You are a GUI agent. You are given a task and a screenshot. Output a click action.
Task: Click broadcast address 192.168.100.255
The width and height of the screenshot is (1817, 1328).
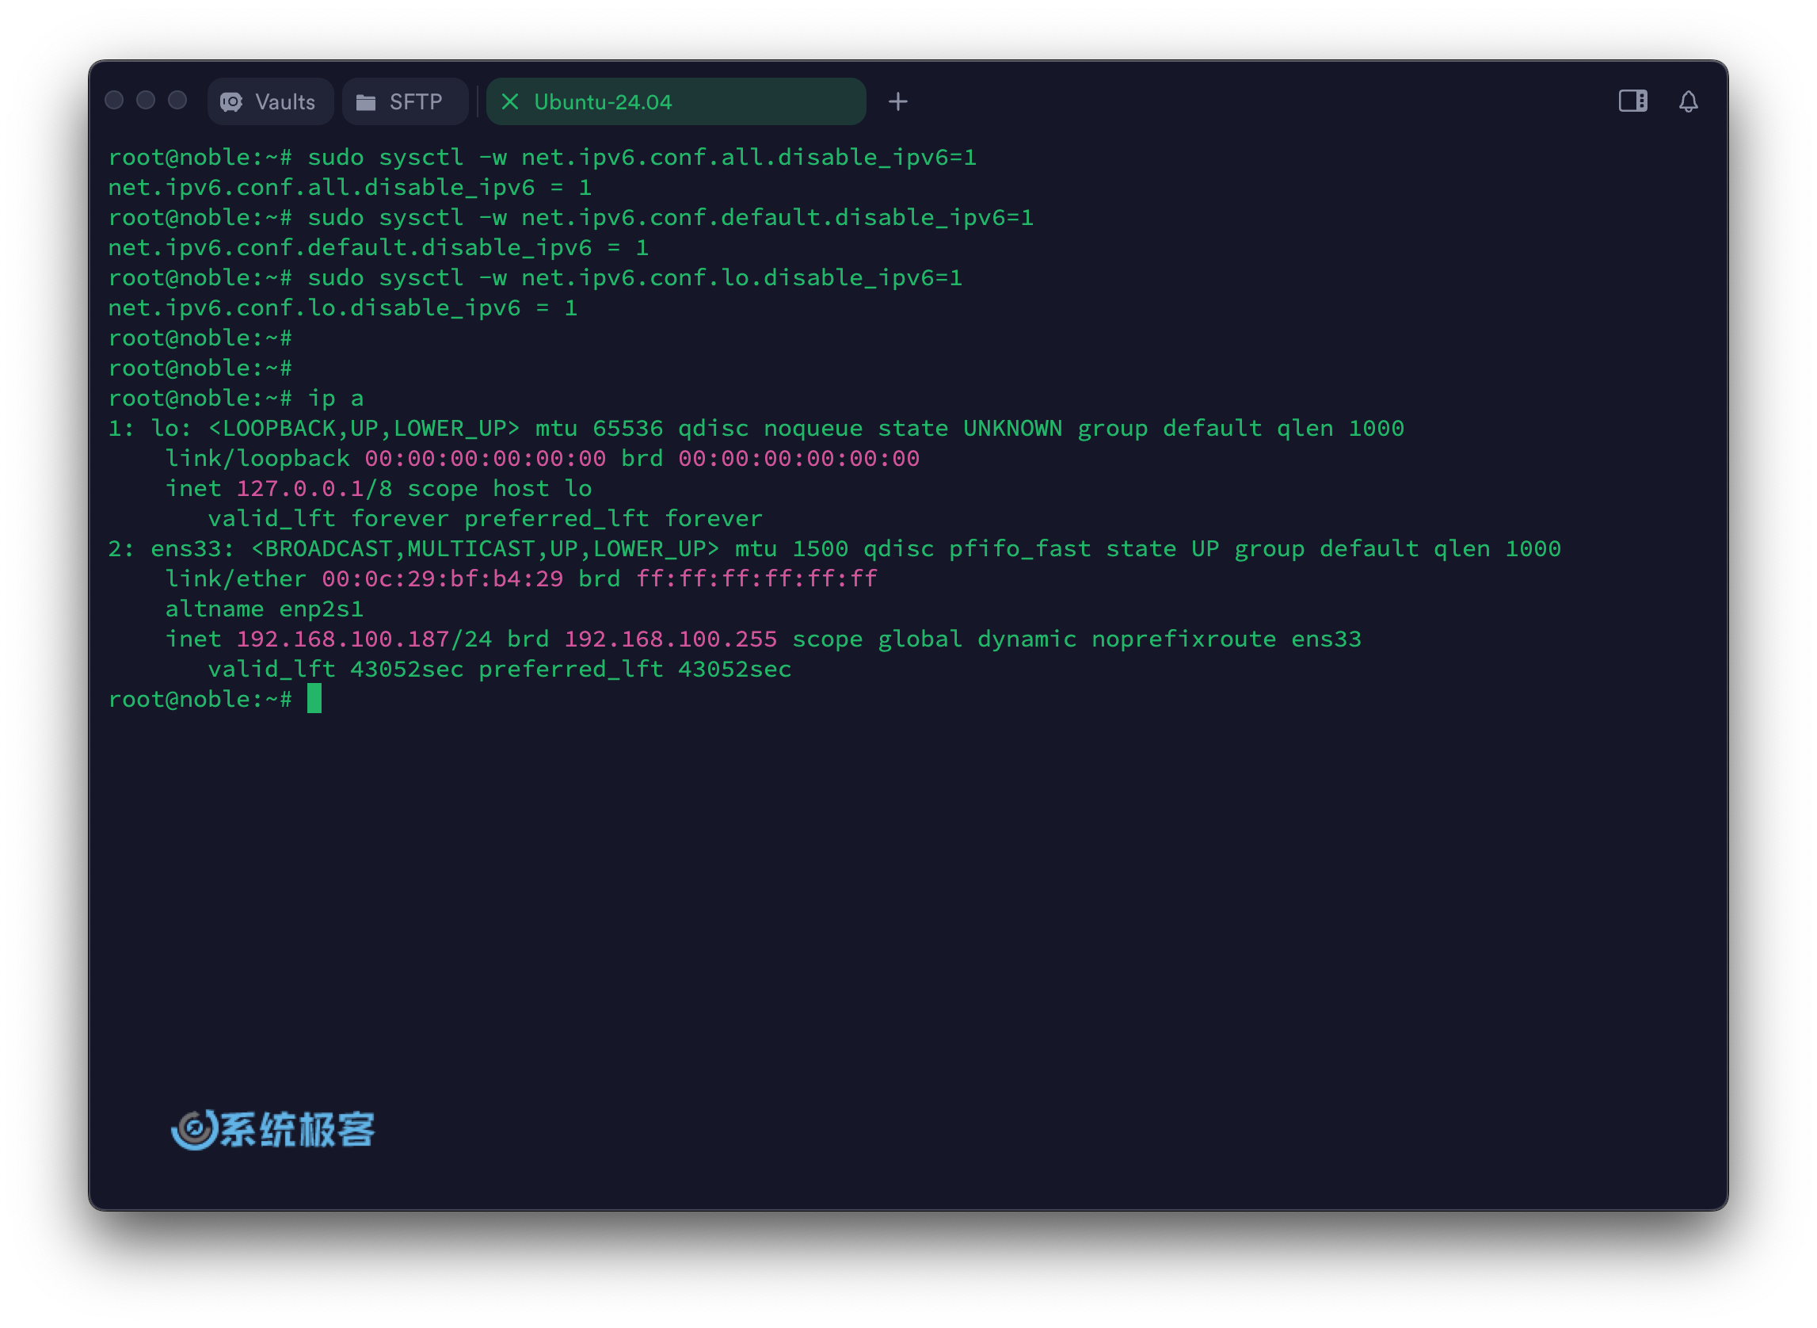point(671,640)
